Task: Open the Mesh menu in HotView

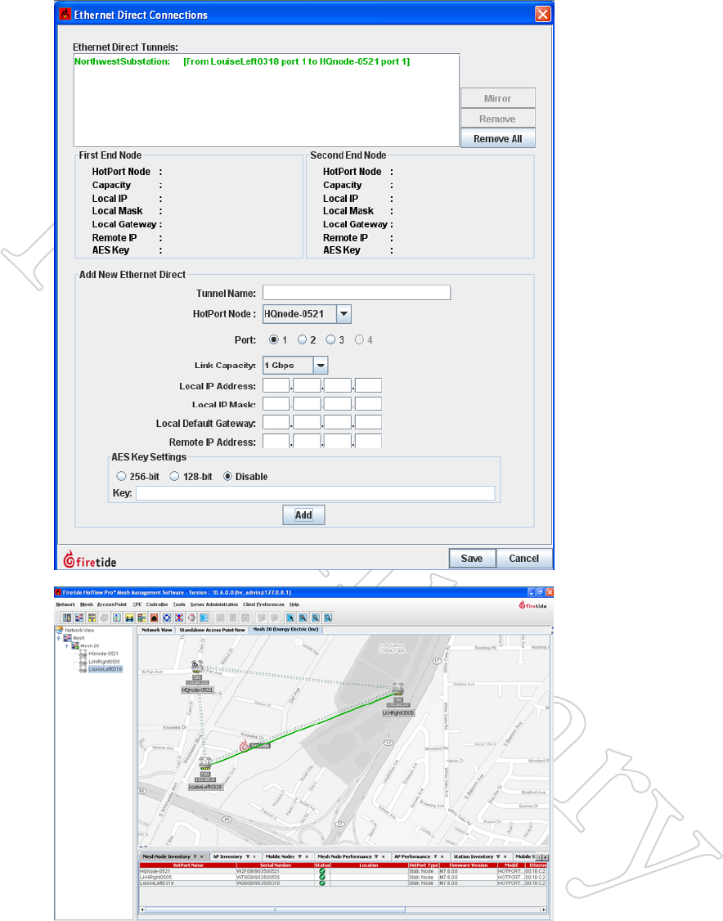Action: (87, 604)
